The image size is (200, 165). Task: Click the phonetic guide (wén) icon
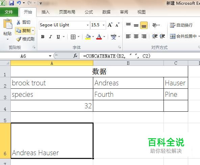pos(114,37)
